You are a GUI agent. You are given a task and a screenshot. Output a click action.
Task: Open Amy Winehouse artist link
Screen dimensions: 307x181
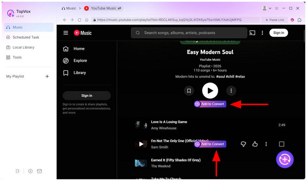tap(164, 128)
